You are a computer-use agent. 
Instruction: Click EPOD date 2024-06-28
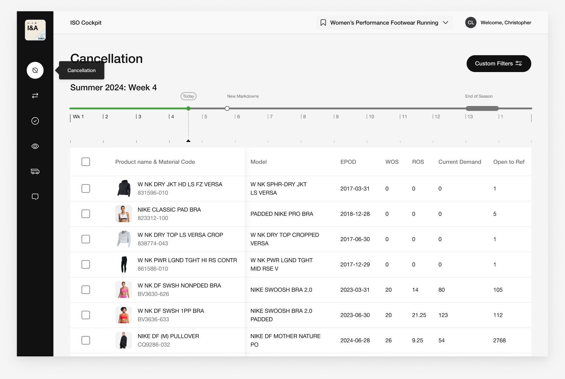(355, 340)
